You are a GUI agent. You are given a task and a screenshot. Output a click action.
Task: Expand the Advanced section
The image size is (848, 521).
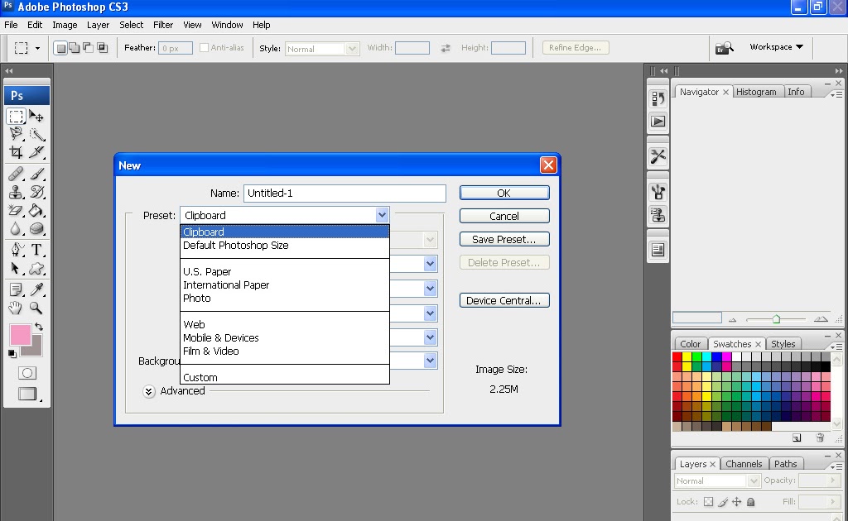(149, 391)
